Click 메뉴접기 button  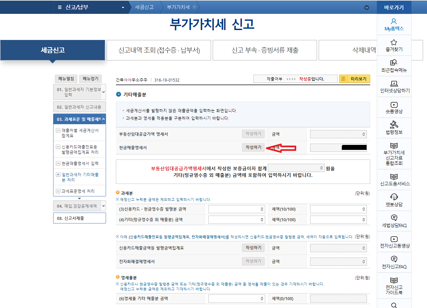click(x=90, y=79)
